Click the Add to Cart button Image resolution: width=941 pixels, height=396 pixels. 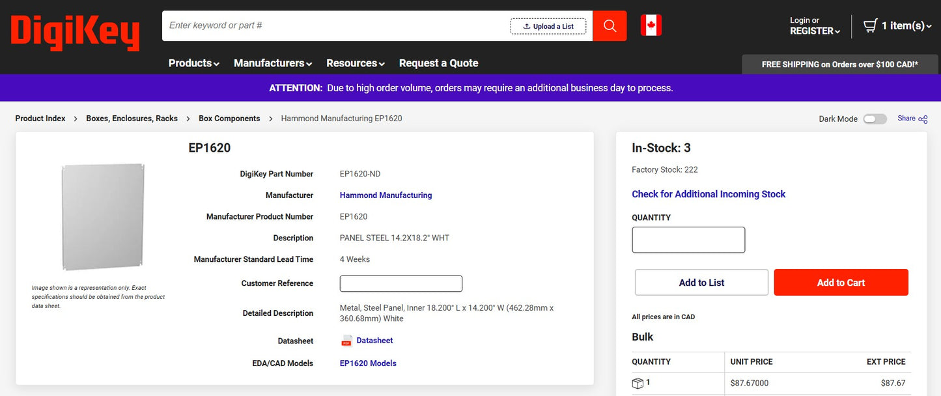pyautogui.click(x=841, y=283)
